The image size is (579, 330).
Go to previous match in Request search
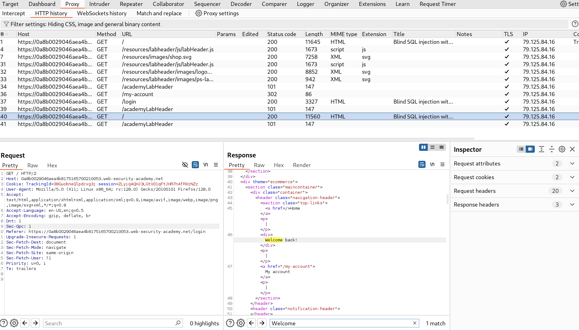pos(25,323)
